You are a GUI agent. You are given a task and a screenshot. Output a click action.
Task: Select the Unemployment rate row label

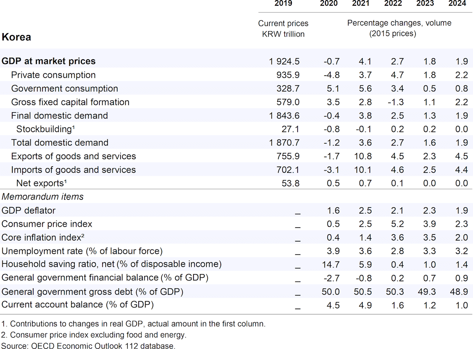82,251
